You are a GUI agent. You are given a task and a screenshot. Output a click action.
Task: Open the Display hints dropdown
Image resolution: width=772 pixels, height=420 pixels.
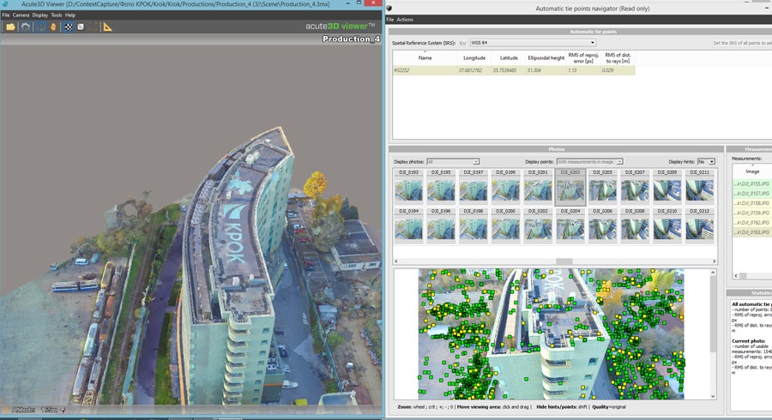tap(706, 162)
